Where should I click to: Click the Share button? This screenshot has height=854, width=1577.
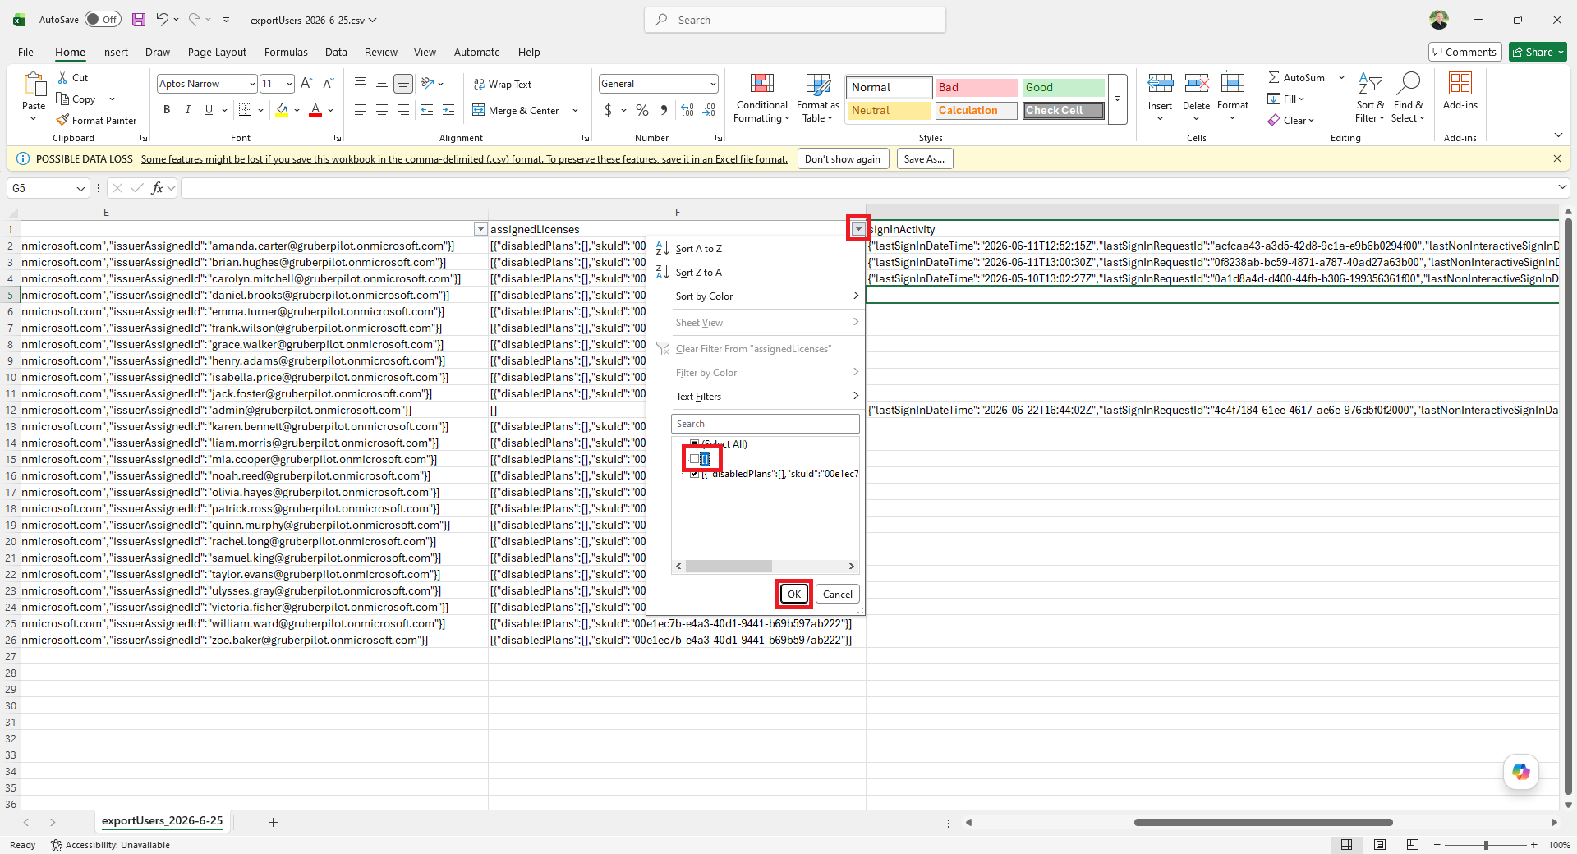coord(1538,52)
